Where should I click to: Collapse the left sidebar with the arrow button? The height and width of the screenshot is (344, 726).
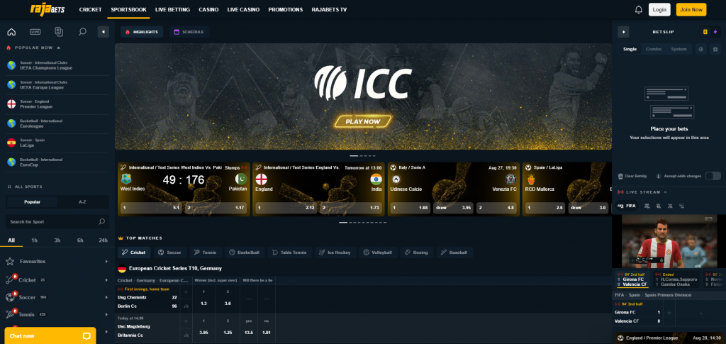[x=104, y=32]
